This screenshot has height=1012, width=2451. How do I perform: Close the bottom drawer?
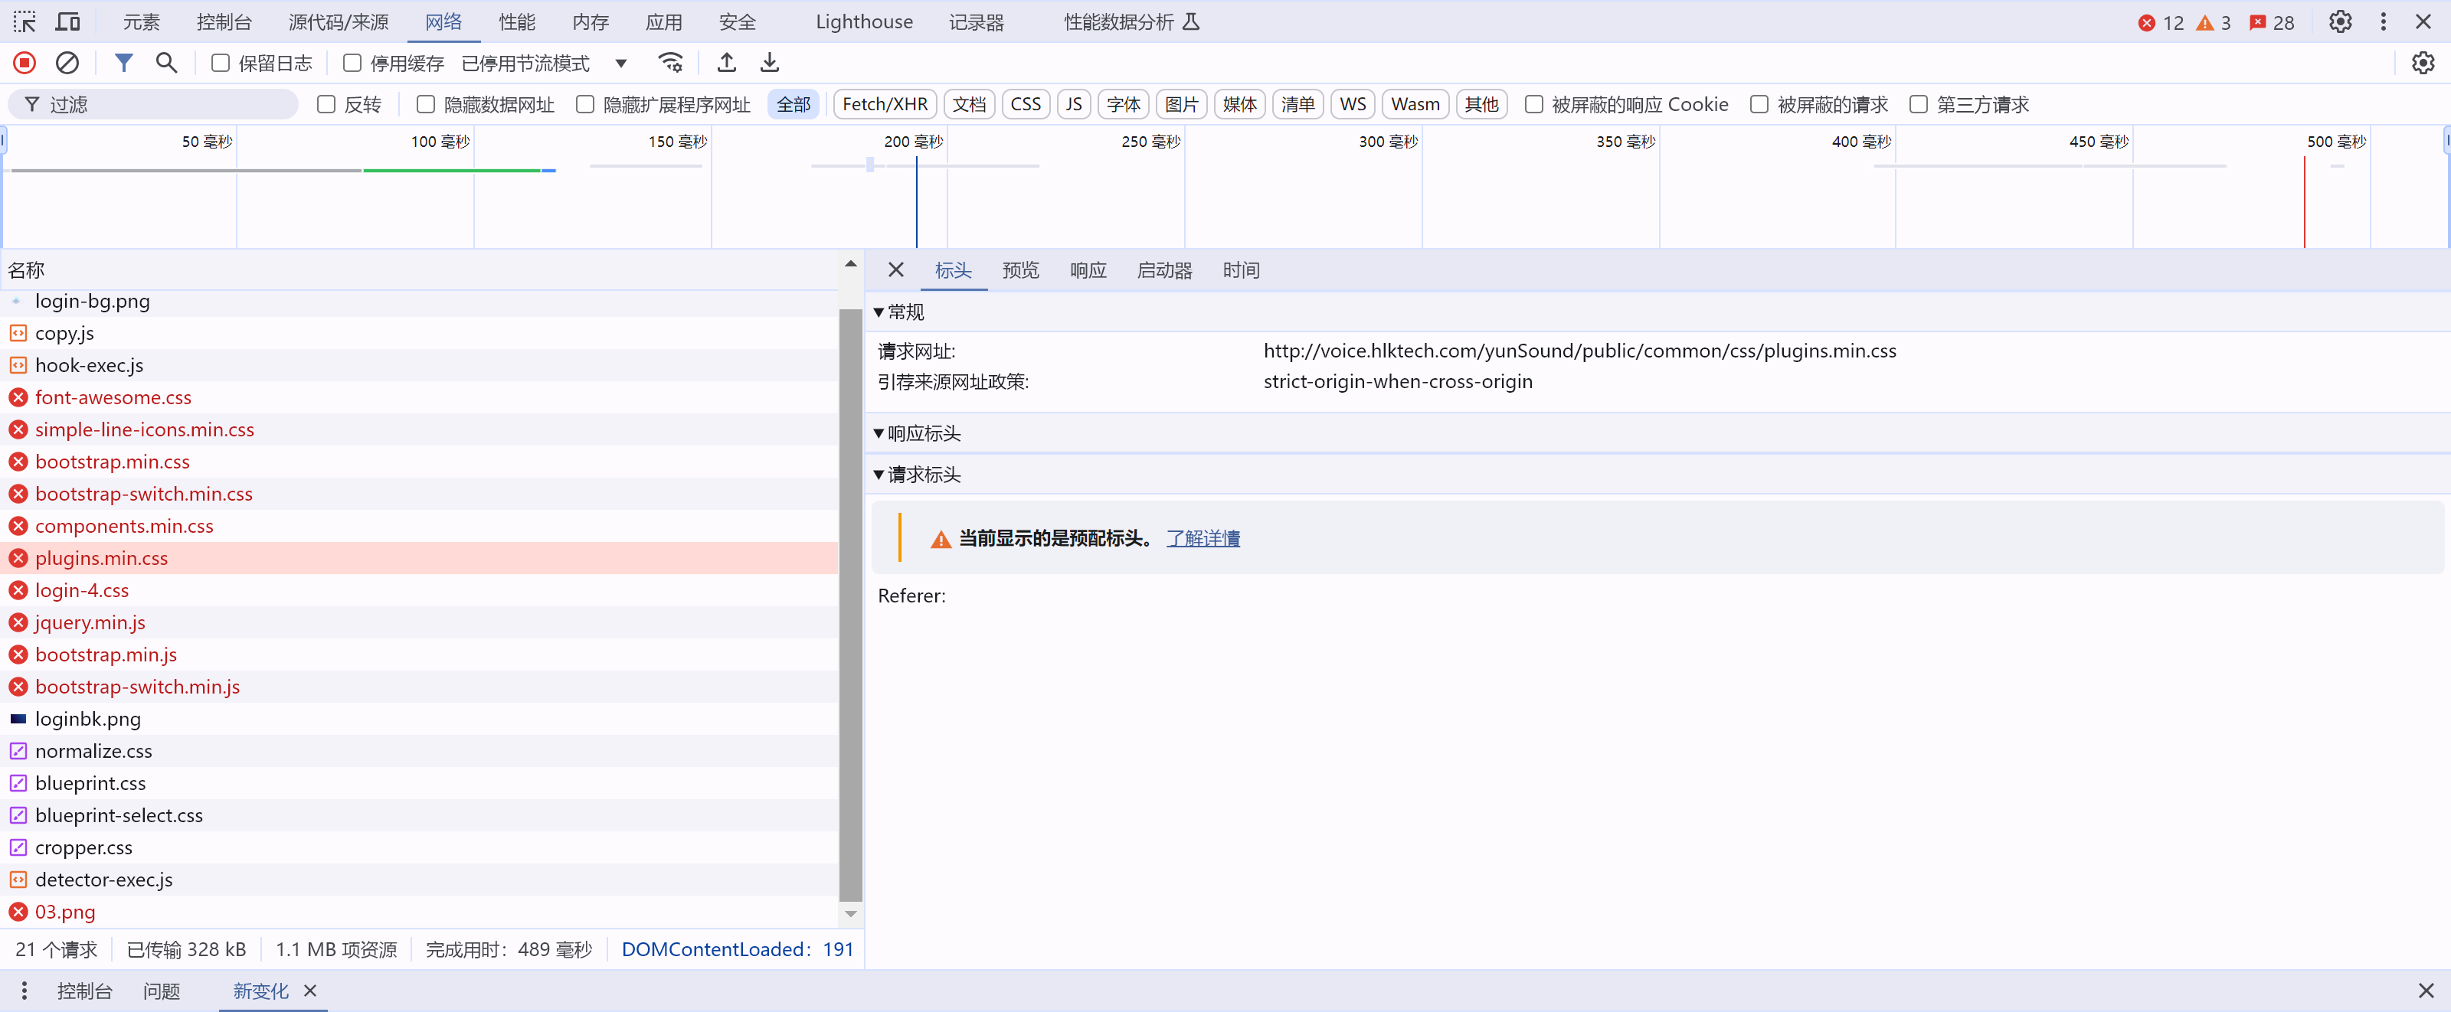pos(2425,991)
